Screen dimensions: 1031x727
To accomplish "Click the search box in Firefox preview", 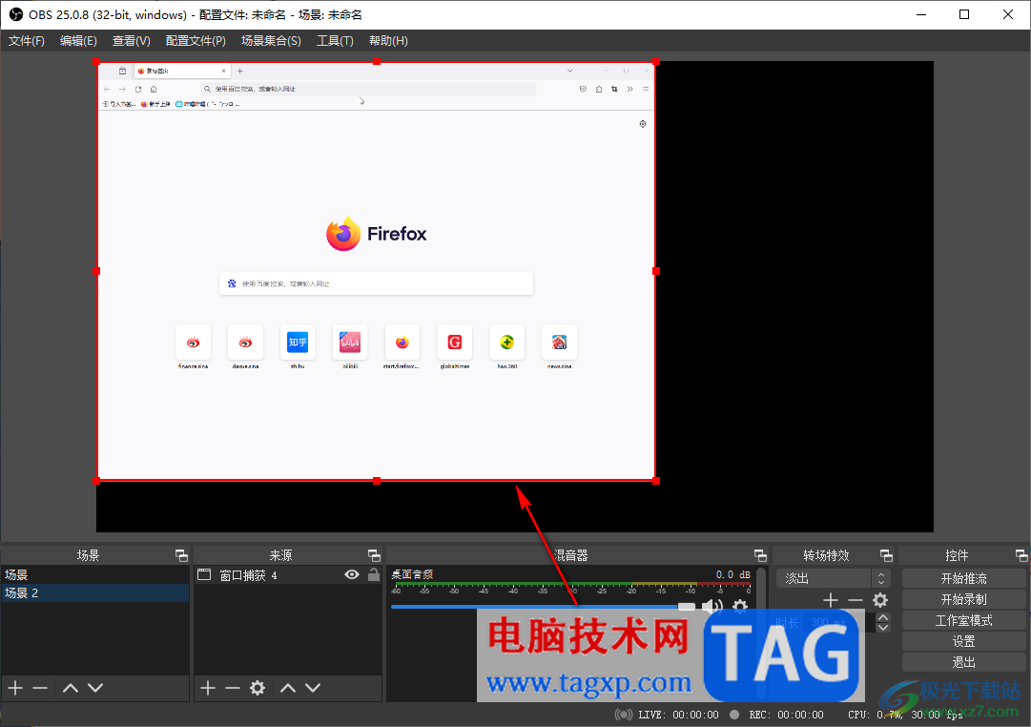I will (376, 283).
